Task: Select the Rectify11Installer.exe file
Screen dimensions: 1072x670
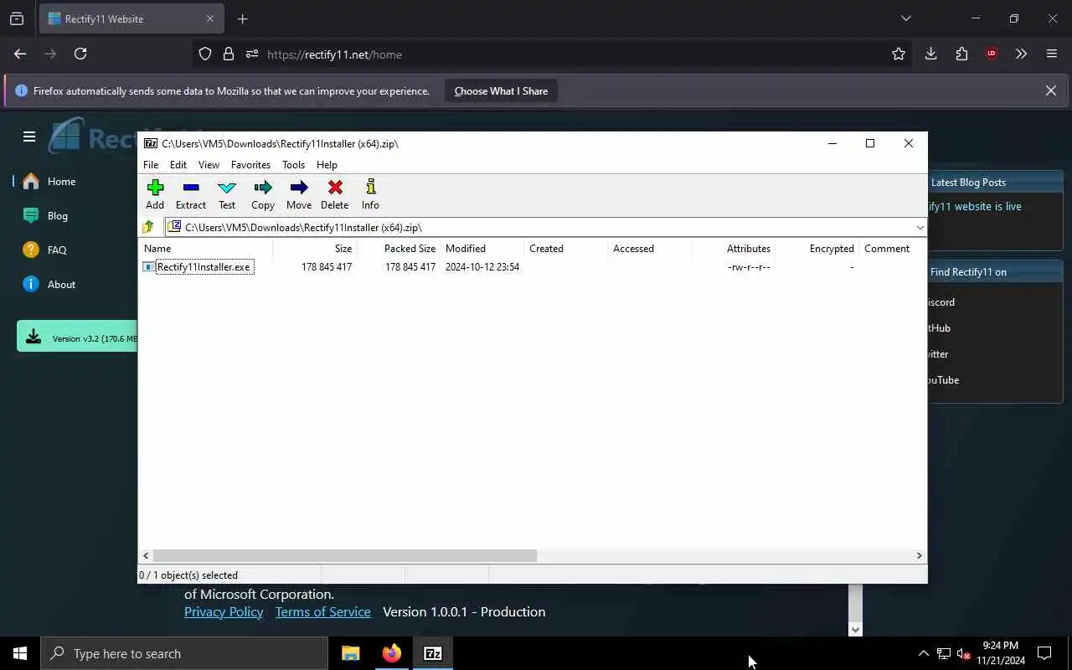Action: click(x=204, y=267)
